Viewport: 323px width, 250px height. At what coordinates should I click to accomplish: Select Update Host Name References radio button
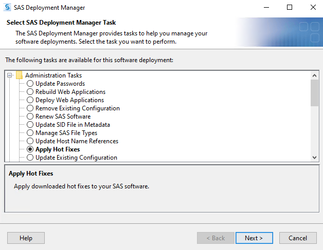pos(30,141)
